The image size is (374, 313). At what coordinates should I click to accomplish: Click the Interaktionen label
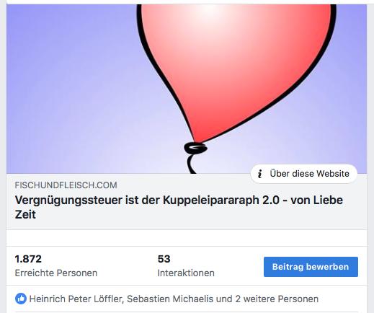(x=186, y=273)
